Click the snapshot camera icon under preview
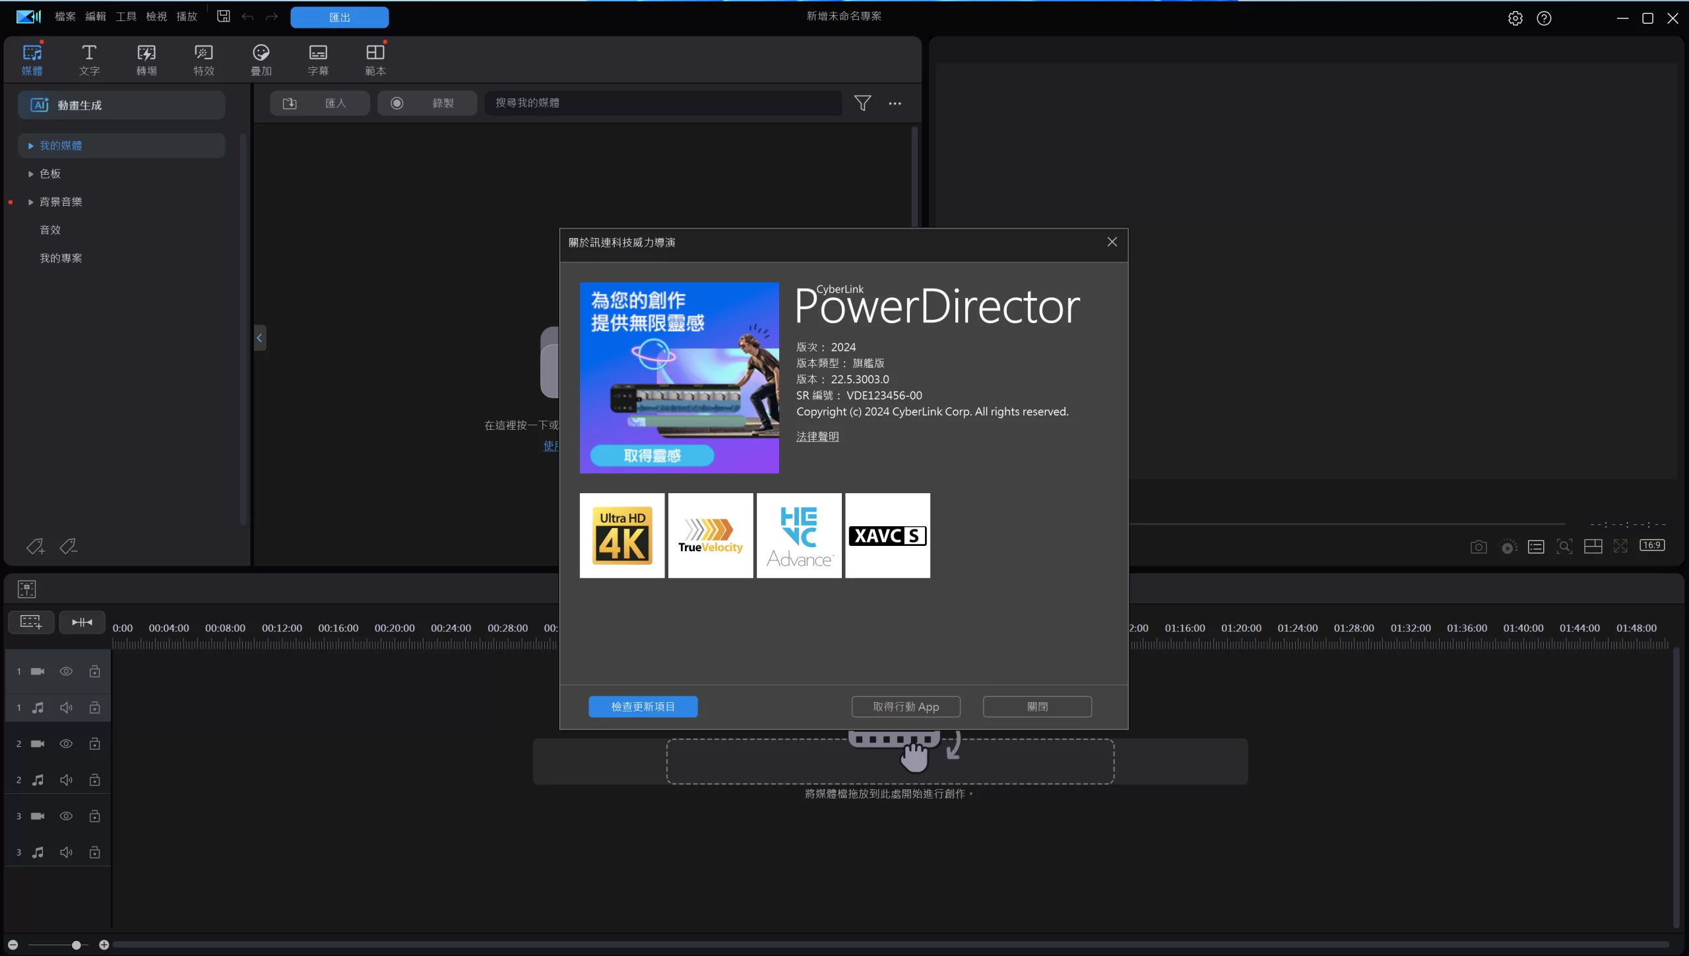 pyautogui.click(x=1479, y=547)
